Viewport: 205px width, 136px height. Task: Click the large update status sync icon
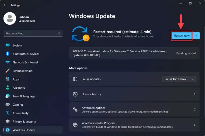coord(81,34)
